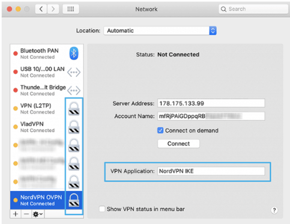Uncheck Connect on demand
290x224 pixels.
pyautogui.click(x=160, y=130)
